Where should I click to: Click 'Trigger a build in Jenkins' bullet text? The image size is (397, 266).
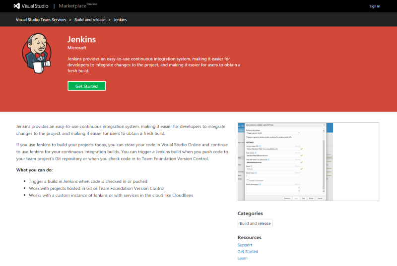[88, 181]
